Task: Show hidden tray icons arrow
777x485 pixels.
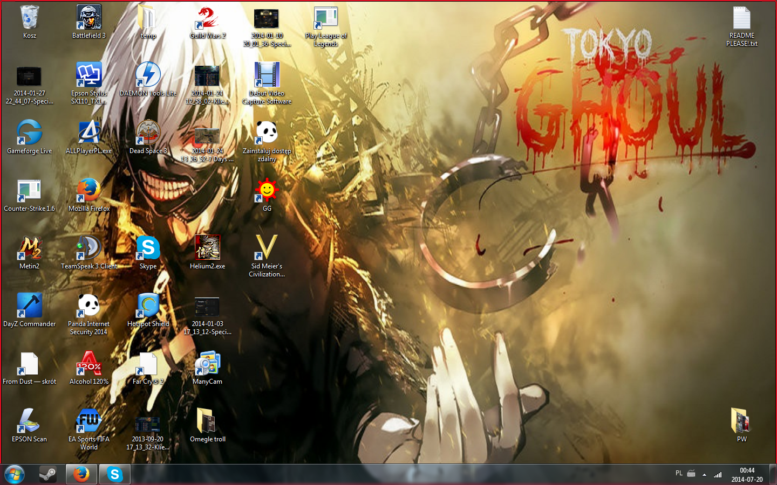Action: (x=704, y=475)
